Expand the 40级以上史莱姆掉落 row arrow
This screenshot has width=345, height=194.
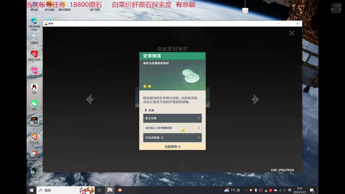(x=199, y=128)
